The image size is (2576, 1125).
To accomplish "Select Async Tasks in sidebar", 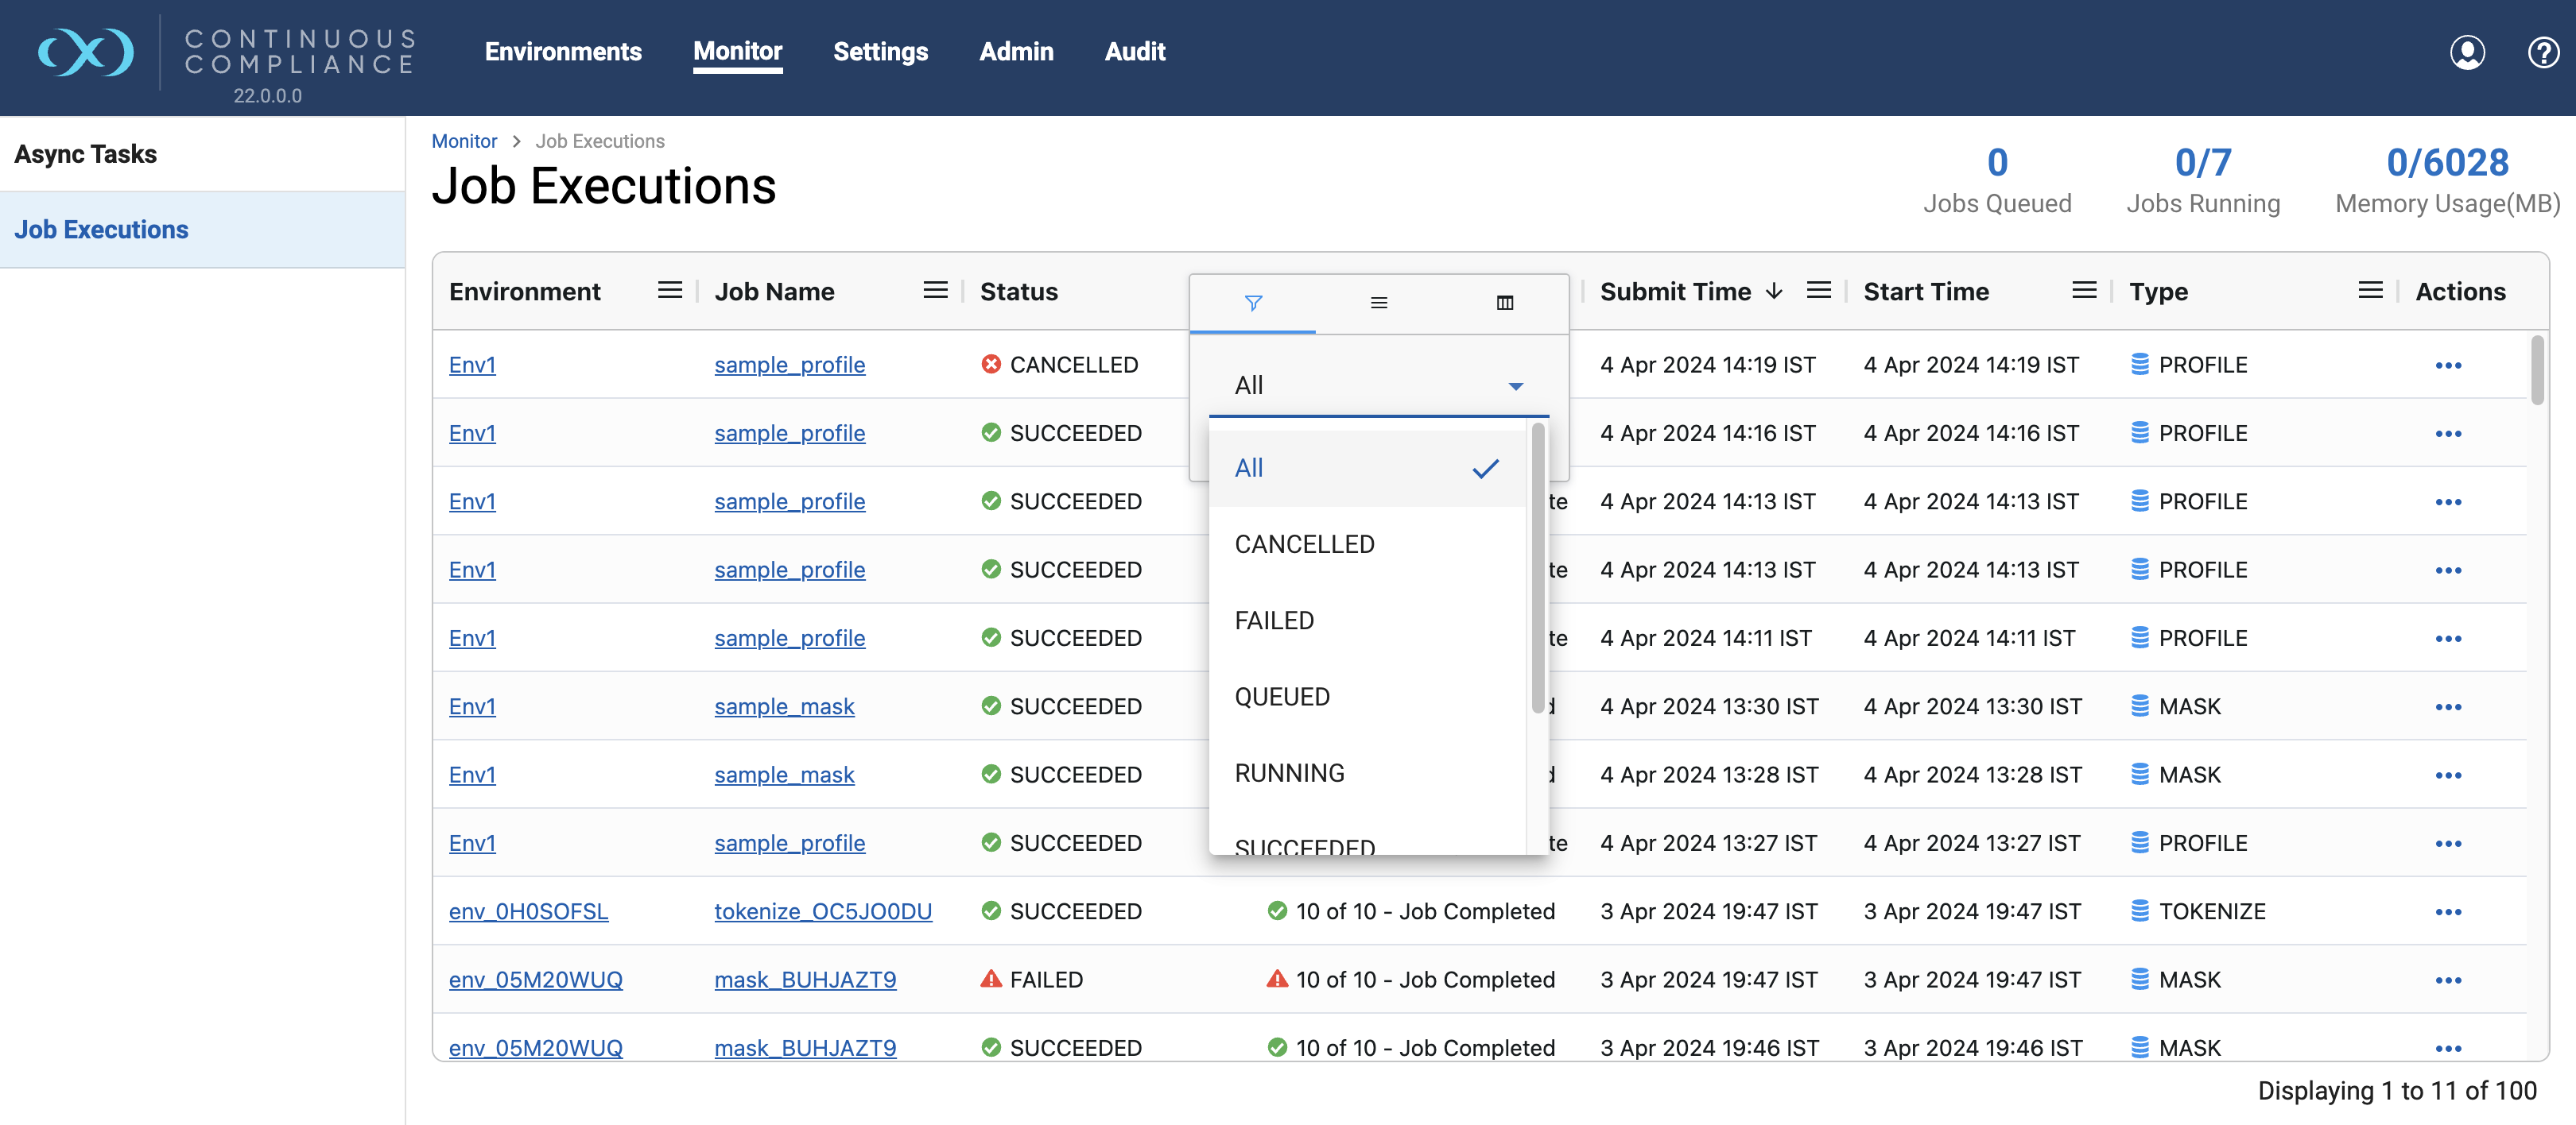I will pos(202,154).
